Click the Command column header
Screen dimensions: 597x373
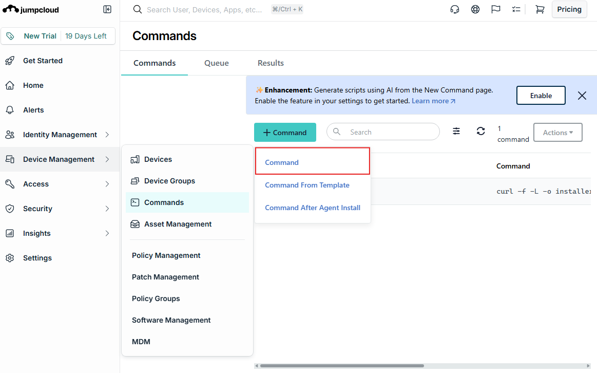513,166
